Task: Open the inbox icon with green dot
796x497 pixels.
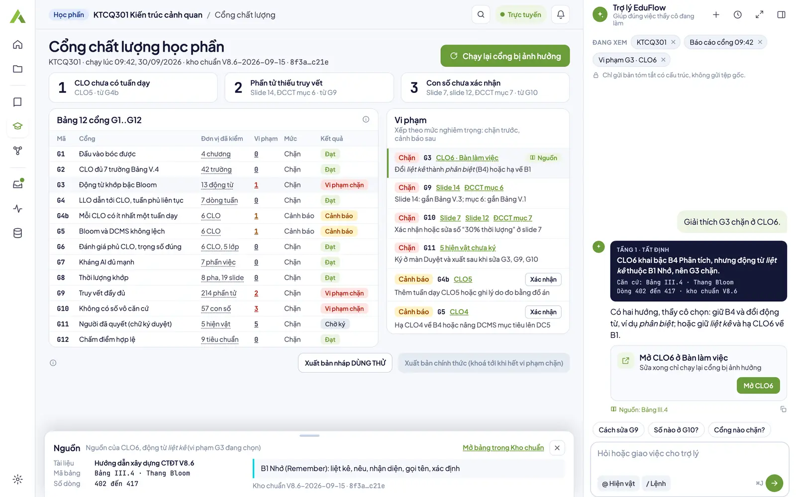Action: click(x=17, y=184)
